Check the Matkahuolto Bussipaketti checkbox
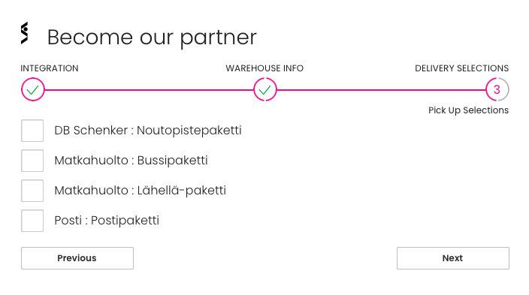This screenshot has height=295, width=529. pyautogui.click(x=32, y=161)
